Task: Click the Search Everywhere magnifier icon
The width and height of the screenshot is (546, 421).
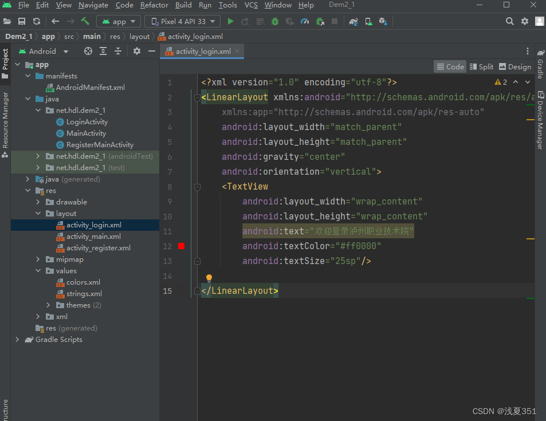Action: 509,21
